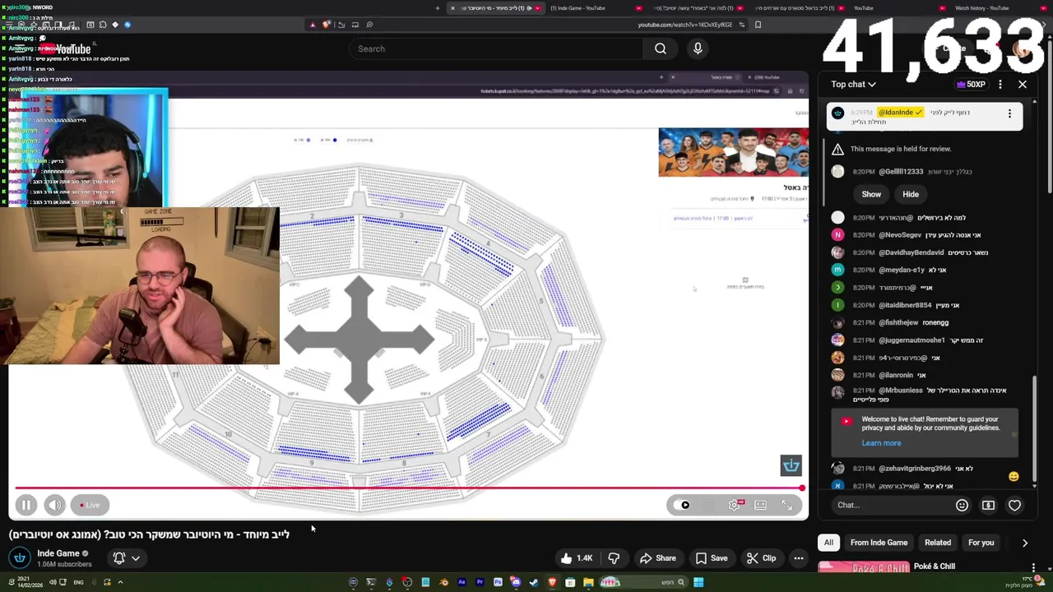Open Poké & Chill video options
The height and width of the screenshot is (592, 1053).
(1034, 567)
